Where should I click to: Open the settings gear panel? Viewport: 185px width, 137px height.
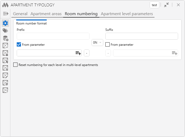[5, 23]
